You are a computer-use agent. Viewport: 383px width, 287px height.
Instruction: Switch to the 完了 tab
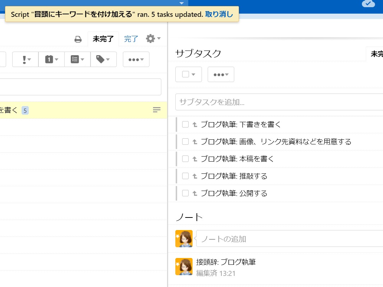(131, 39)
